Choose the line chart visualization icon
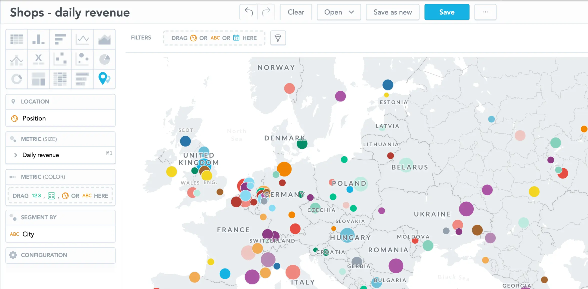The image size is (588, 289). [x=82, y=39]
